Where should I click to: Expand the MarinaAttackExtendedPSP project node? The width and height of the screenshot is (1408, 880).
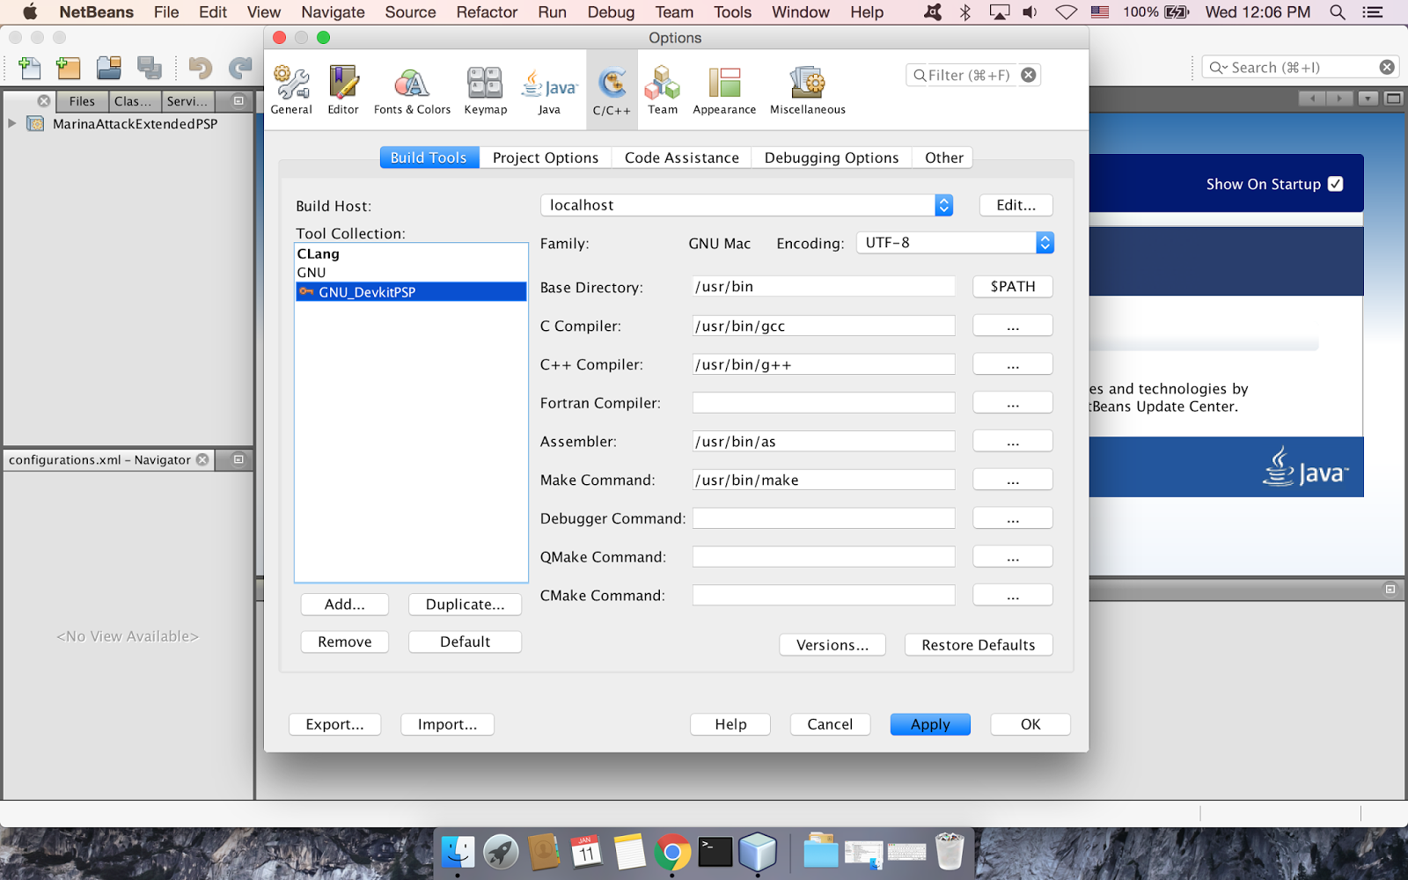(x=12, y=123)
